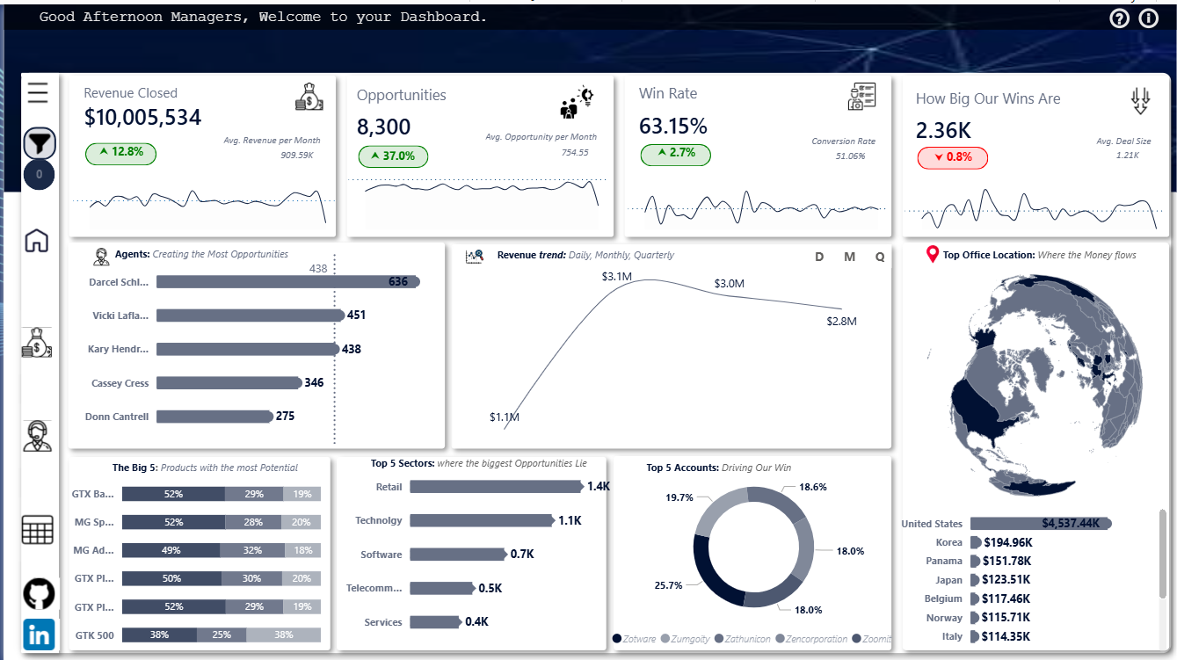Switch the revenue trend to Daily (D)

pos(820,257)
